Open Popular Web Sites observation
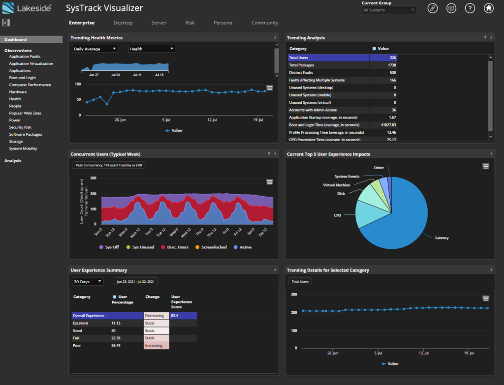The image size is (504, 385). (25, 113)
